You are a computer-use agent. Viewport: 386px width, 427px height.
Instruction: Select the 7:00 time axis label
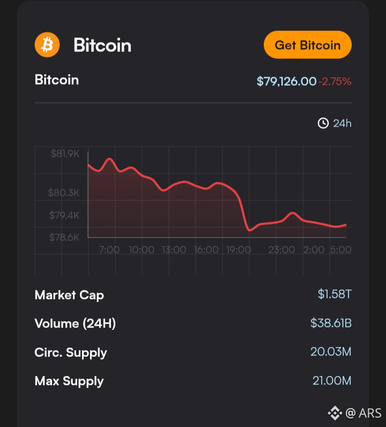click(x=109, y=249)
